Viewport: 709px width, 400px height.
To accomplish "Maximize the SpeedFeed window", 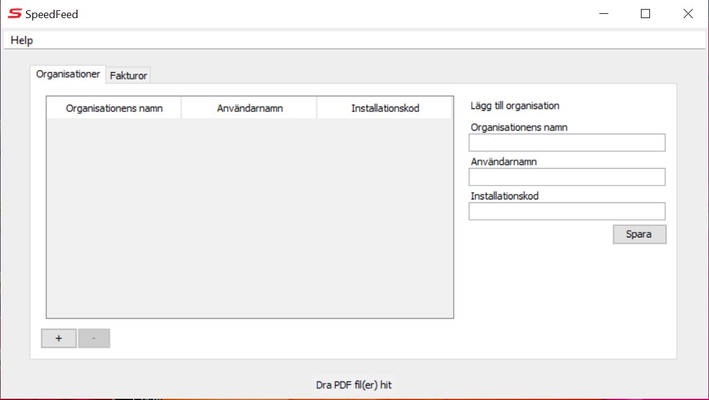I will click(645, 14).
